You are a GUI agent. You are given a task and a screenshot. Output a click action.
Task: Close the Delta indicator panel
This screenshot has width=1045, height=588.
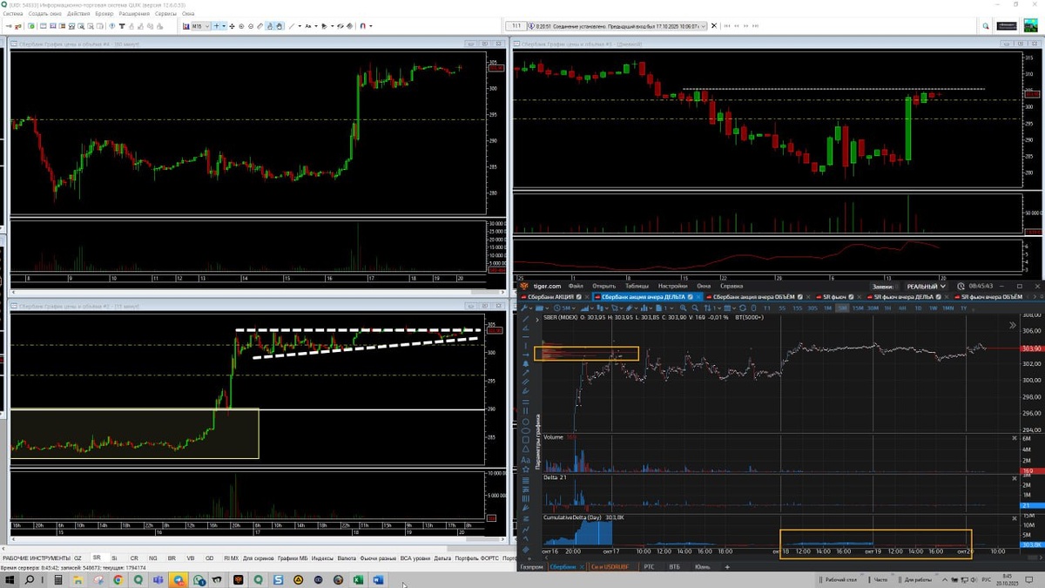(x=1014, y=477)
